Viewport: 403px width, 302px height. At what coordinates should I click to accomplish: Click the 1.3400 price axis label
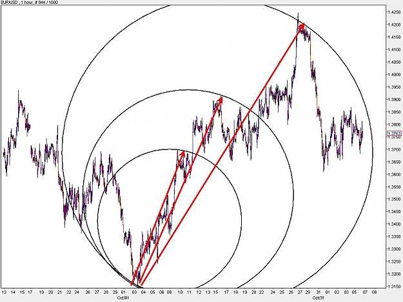coord(394,224)
